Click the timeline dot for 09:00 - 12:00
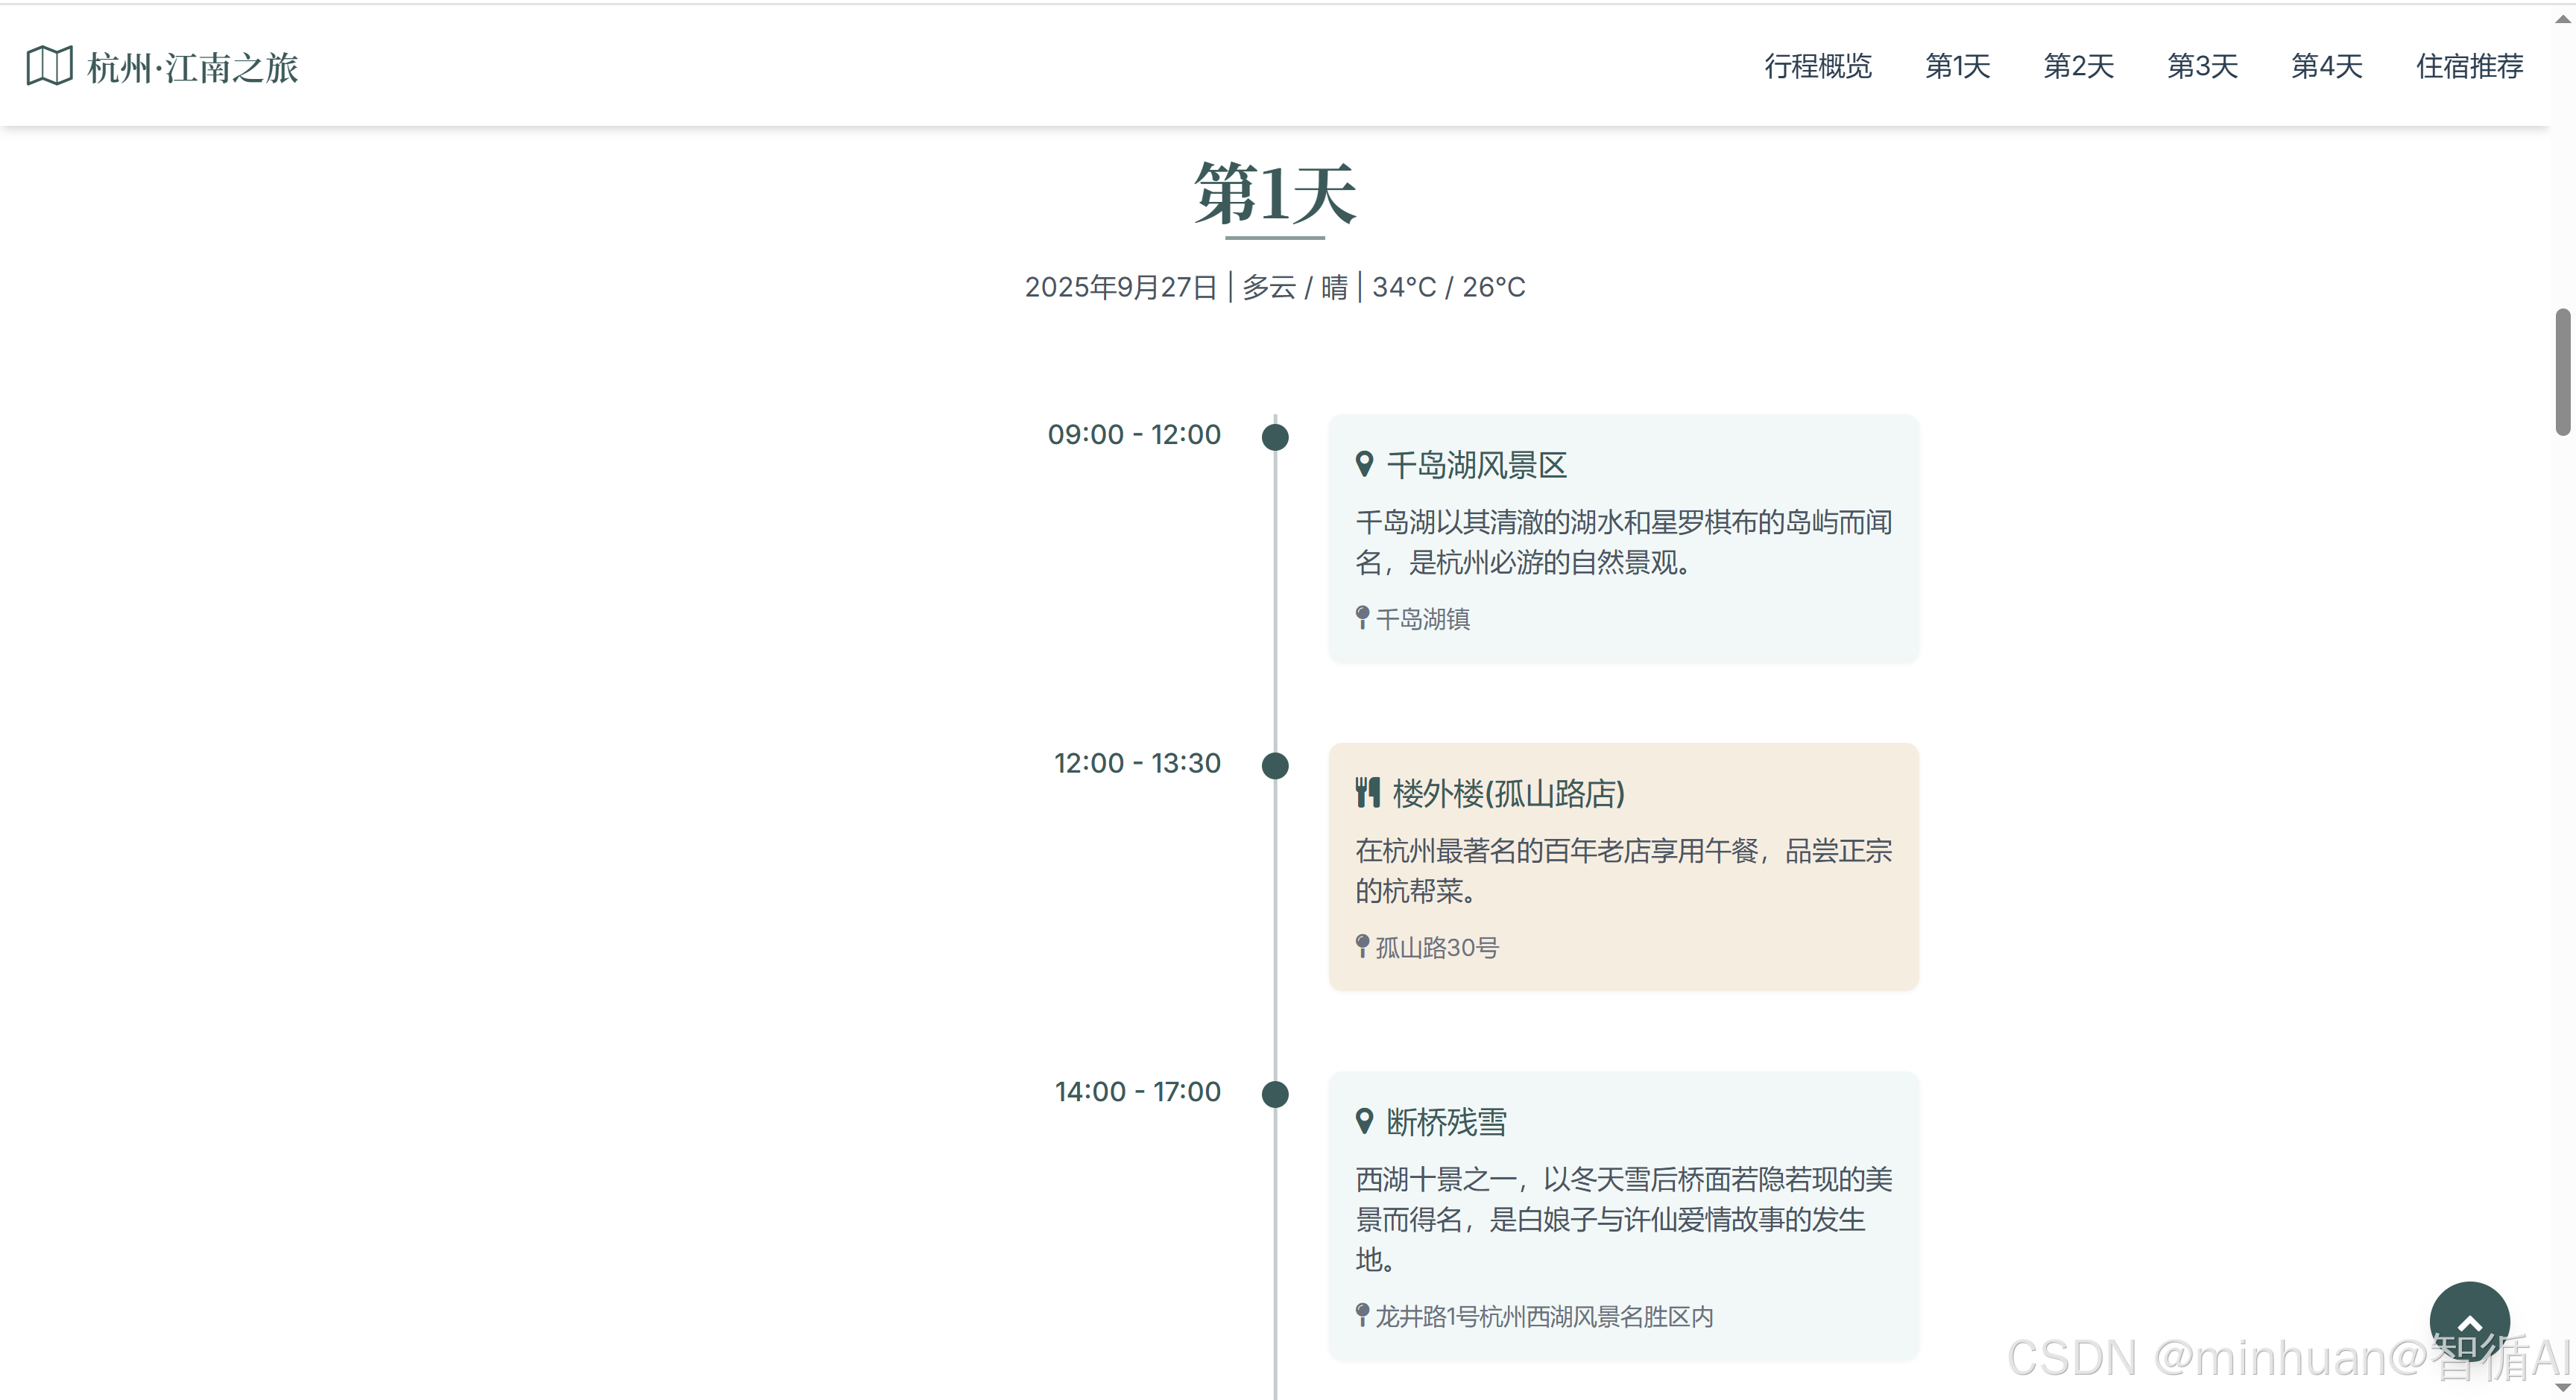This screenshot has width=2576, height=1400. point(1275,437)
